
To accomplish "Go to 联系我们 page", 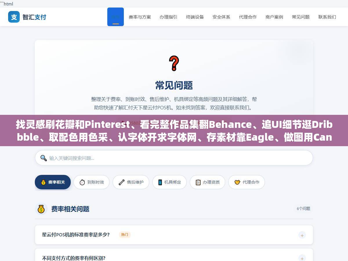I will coord(327,17).
